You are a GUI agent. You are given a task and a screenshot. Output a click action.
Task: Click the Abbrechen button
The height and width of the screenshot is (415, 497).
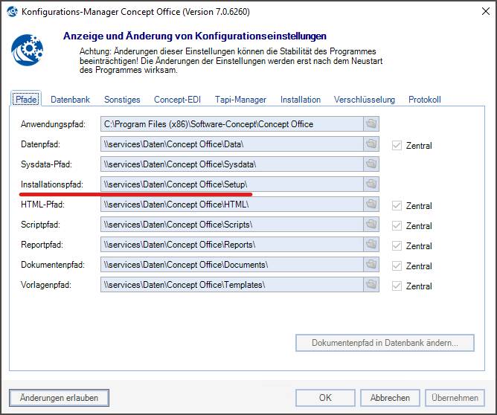coord(390,398)
